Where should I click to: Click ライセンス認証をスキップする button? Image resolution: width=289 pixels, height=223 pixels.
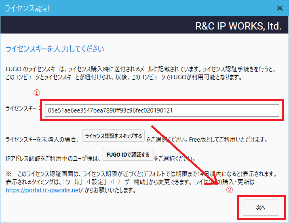pos(113,136)
